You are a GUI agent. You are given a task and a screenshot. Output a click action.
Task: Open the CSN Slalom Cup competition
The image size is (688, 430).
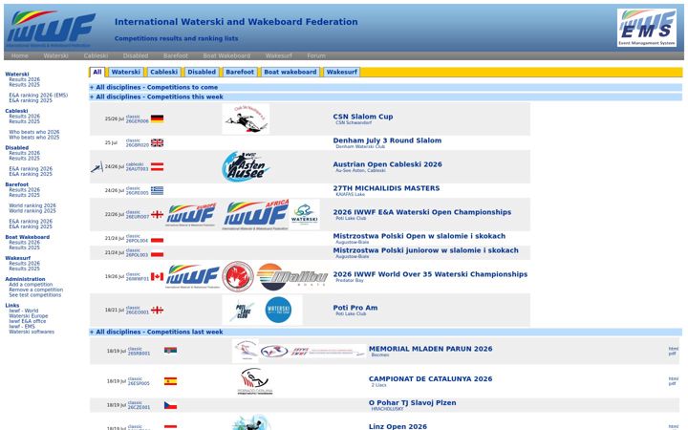(363, 117)
